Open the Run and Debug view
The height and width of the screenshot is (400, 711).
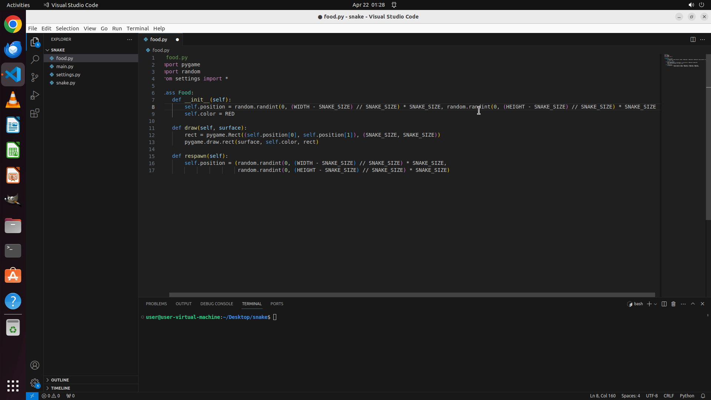[x=35, y=95]
